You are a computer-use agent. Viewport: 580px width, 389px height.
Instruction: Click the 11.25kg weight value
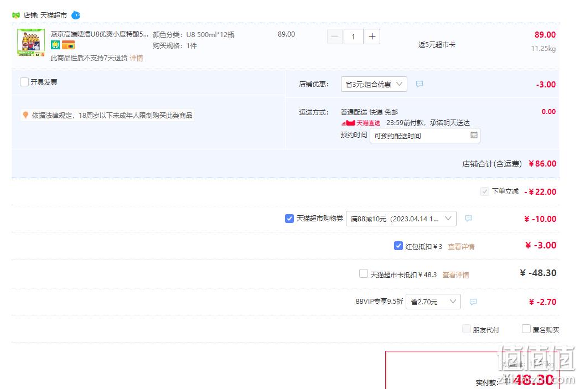pos(543,49)
